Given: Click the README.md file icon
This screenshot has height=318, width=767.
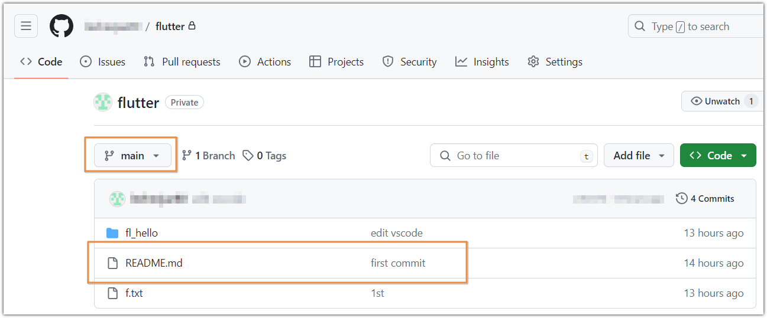Looking at the screenshot, I should coord(112,263).
